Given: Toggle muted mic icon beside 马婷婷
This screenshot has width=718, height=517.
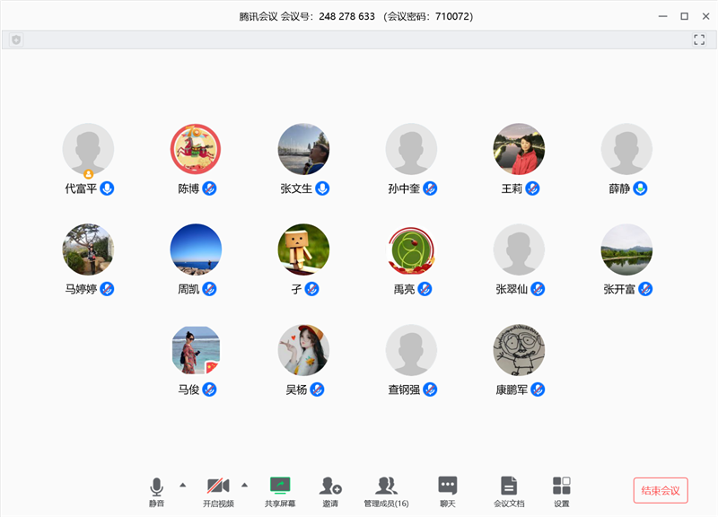Looking at the screenshot, I should point(107,289).
